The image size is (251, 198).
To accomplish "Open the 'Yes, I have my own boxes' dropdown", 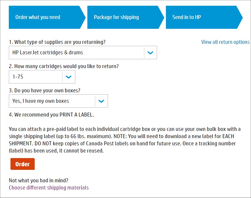I will pyautogui.click(x=52, y=101).
